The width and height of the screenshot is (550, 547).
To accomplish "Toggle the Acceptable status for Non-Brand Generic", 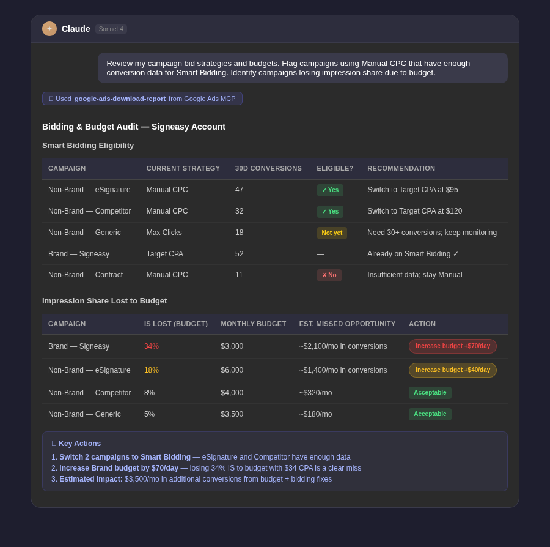I will coord(430,414).
